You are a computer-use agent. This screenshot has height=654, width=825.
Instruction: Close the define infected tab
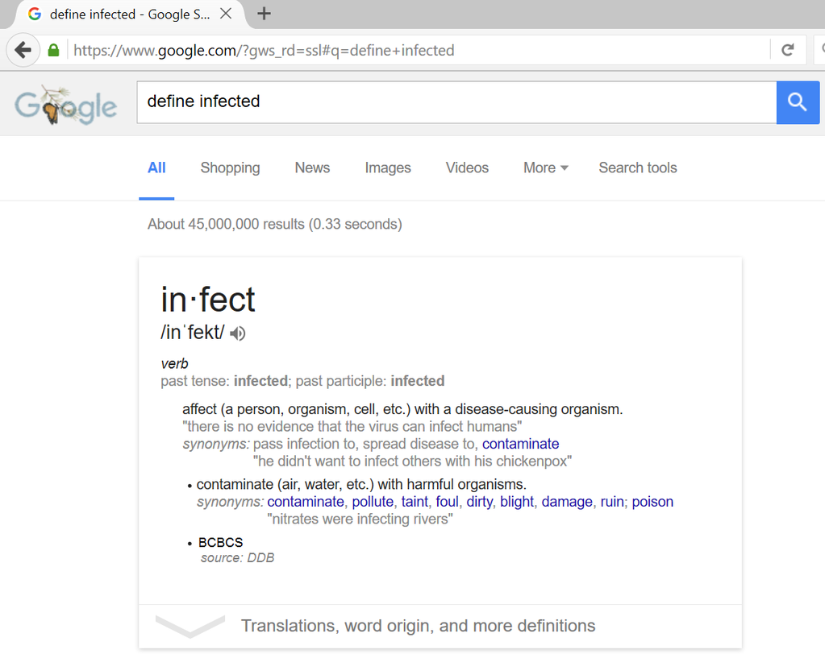(226, 14)
